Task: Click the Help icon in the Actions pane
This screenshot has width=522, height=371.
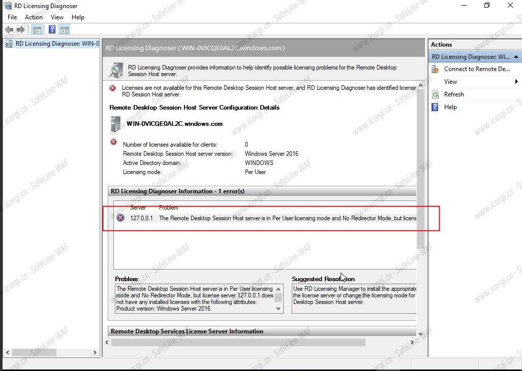Action: click(x=435, y=107)
